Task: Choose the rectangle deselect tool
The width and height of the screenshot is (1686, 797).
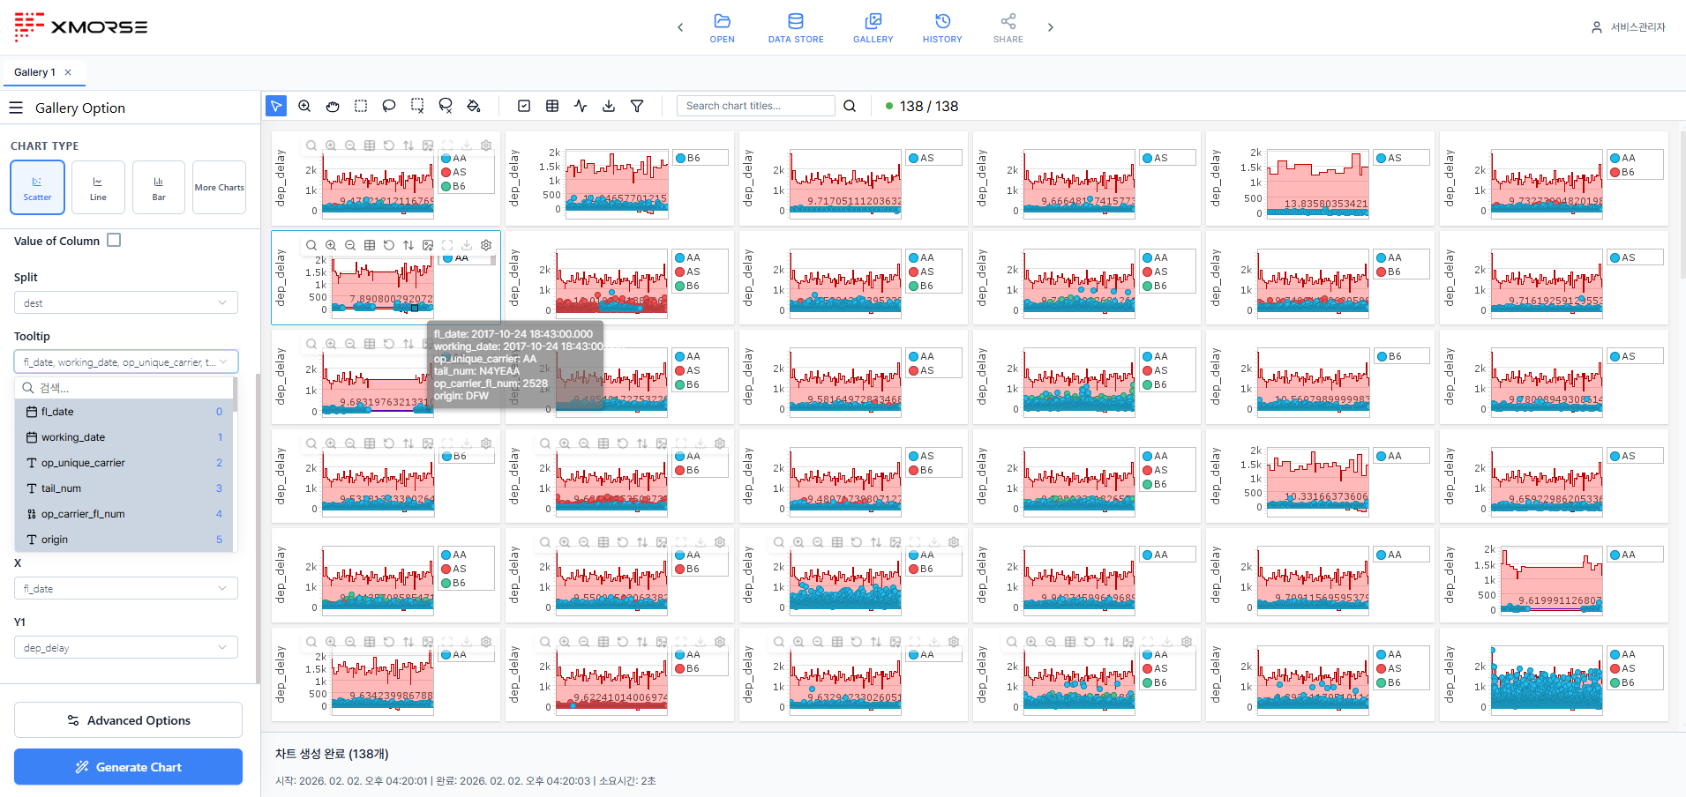Action: pos(417,106)
